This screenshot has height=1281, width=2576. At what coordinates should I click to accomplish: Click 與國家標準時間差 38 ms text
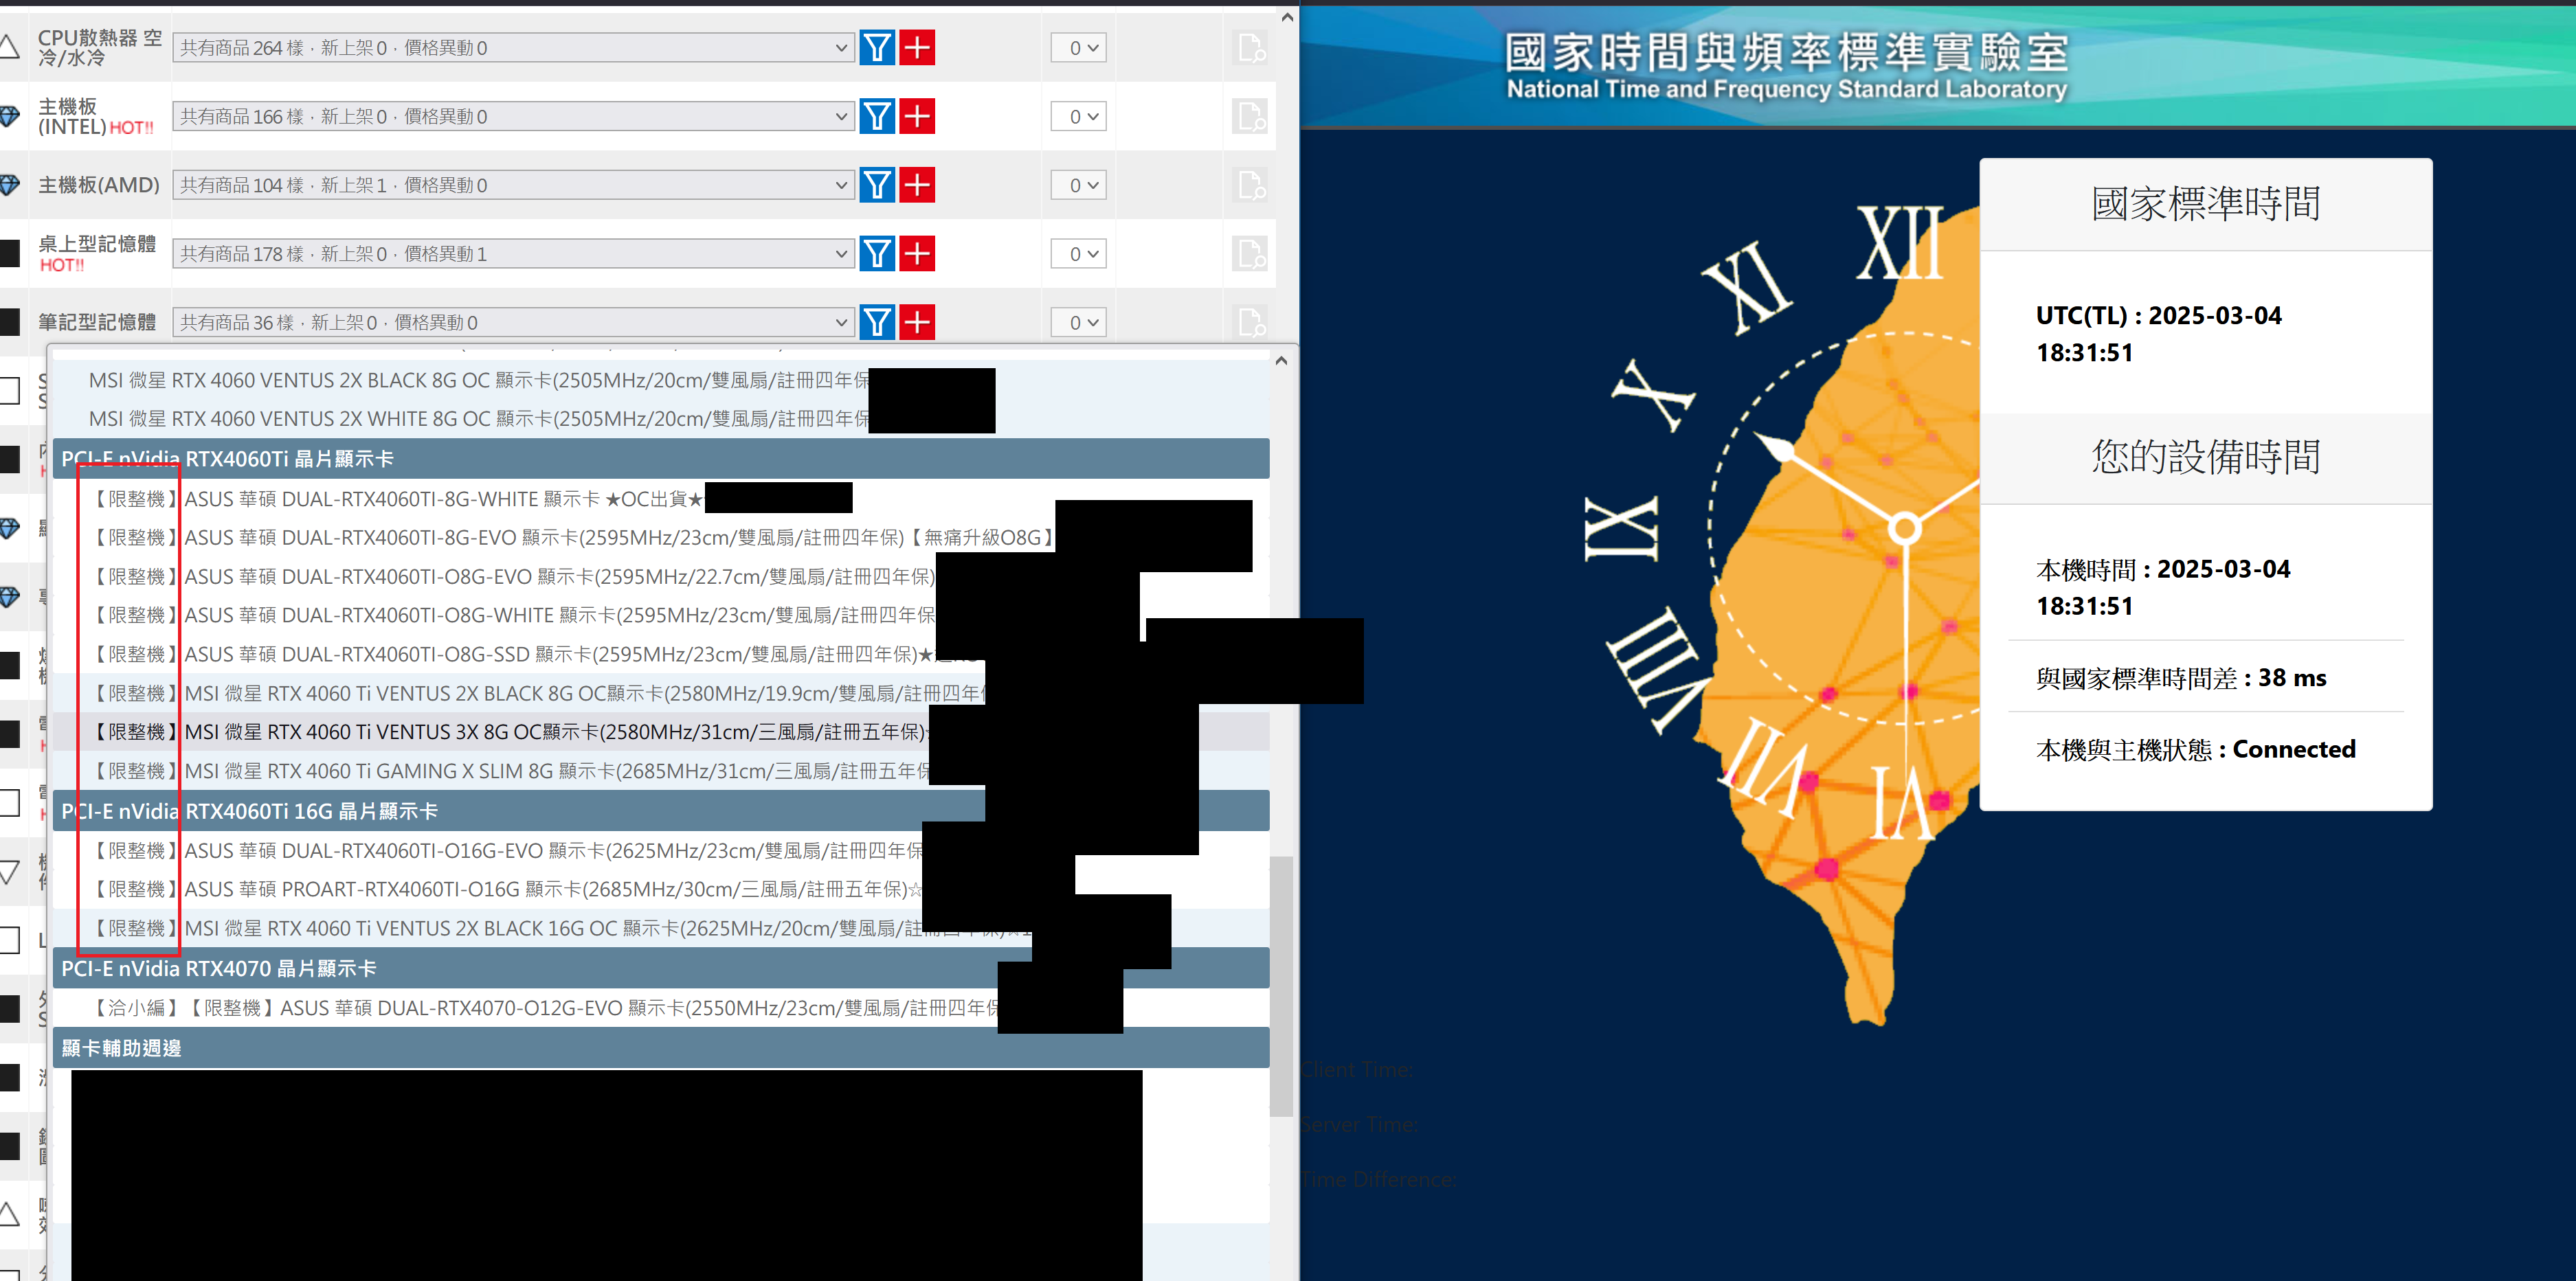[x=2181, y=678]
